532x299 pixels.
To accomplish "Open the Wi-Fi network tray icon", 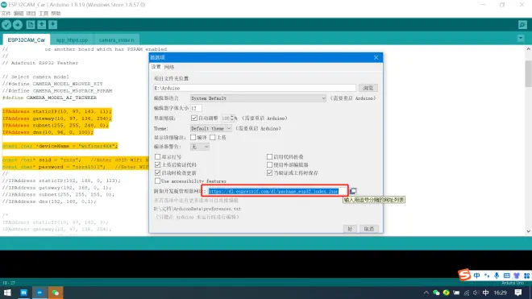I will (x=467, y=293).
